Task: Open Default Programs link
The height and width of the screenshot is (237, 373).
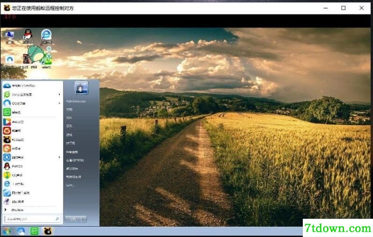Action: [72, 169]
